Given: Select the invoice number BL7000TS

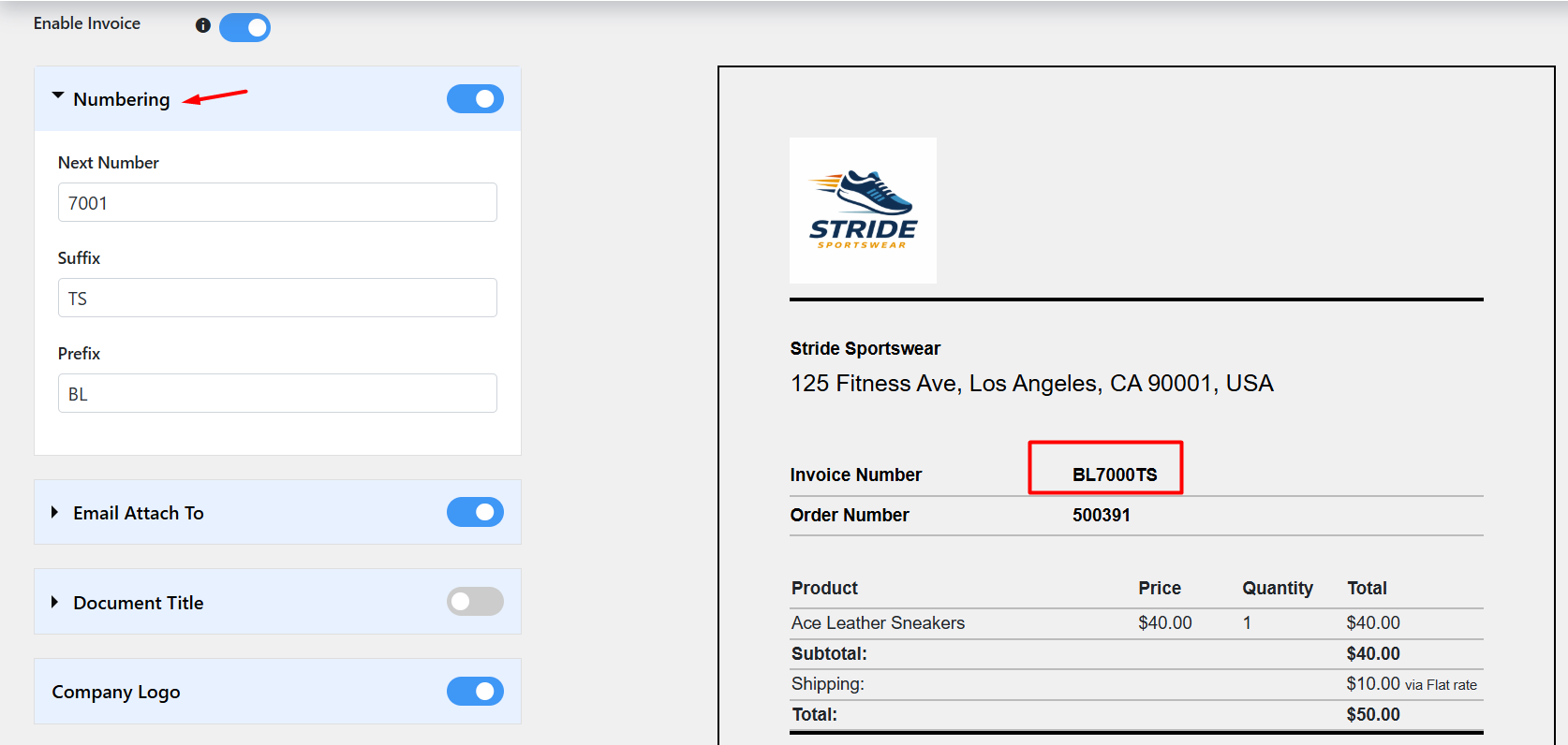Looking at the screenshot, I should coord(1115,475).
